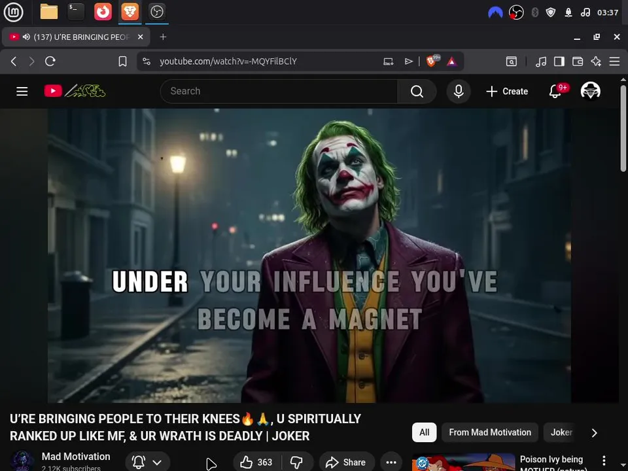Switch to the U'RE BRINGING PEOPLE tab
Screen dimensions: 628x471
tap(76, 37)
